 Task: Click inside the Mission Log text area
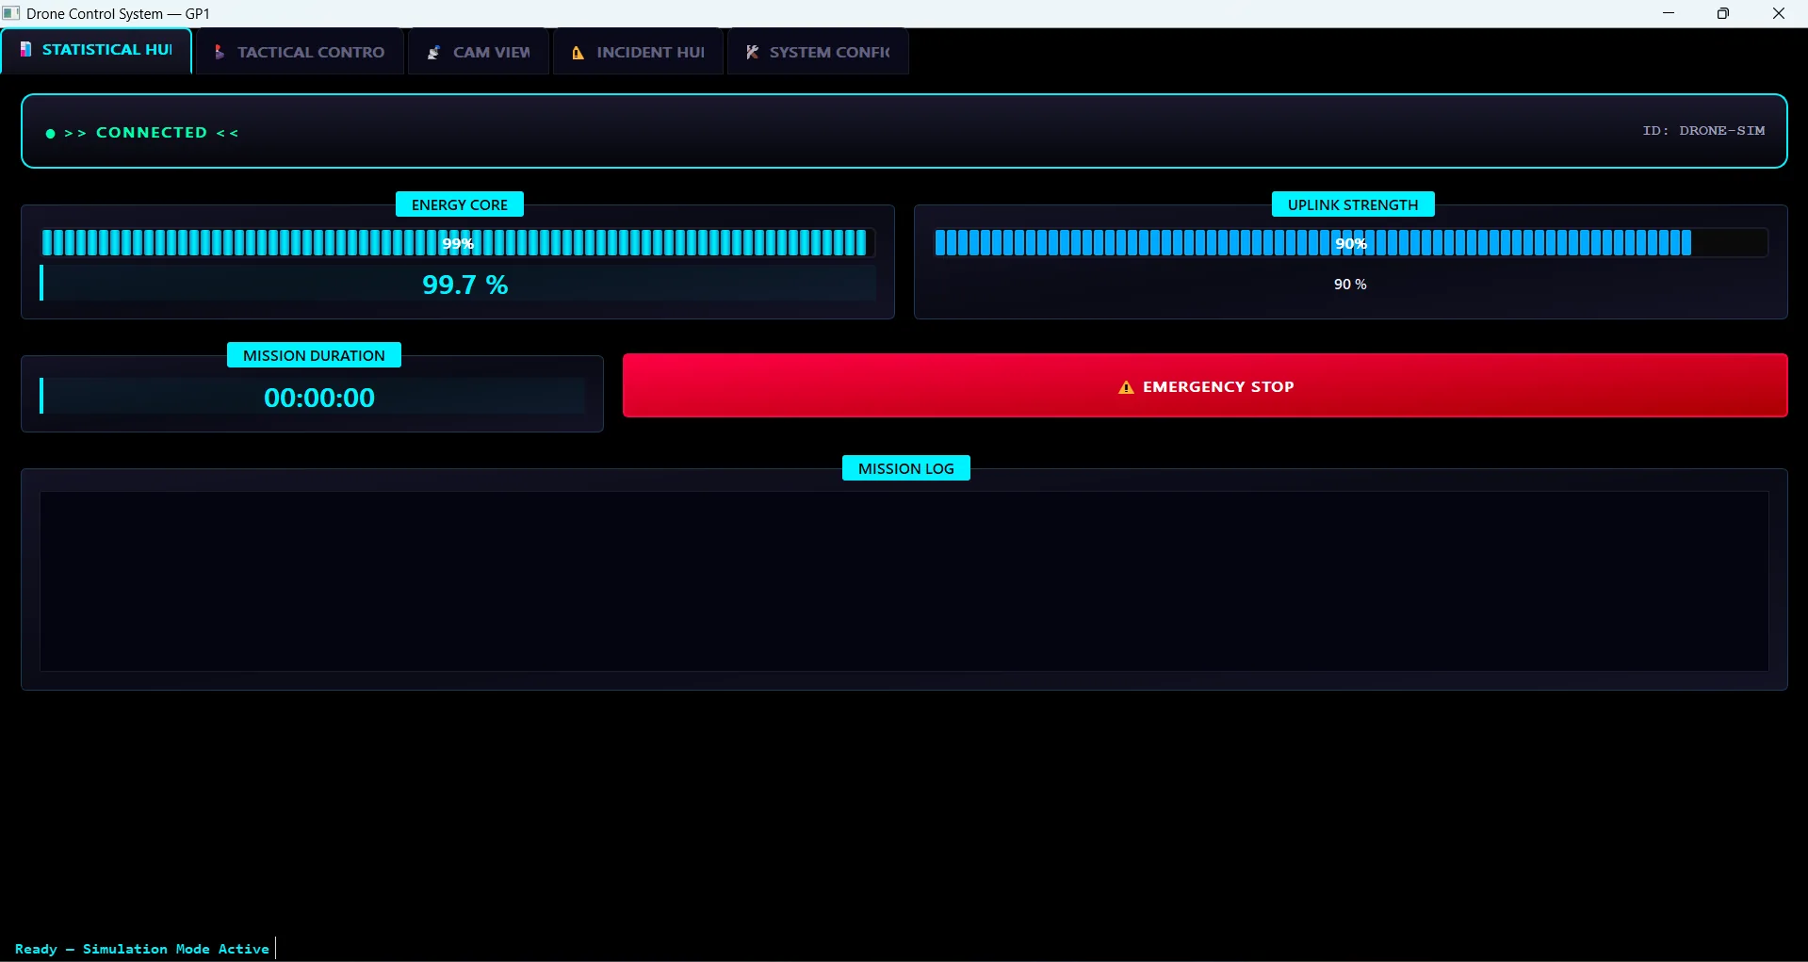[904, 580]
